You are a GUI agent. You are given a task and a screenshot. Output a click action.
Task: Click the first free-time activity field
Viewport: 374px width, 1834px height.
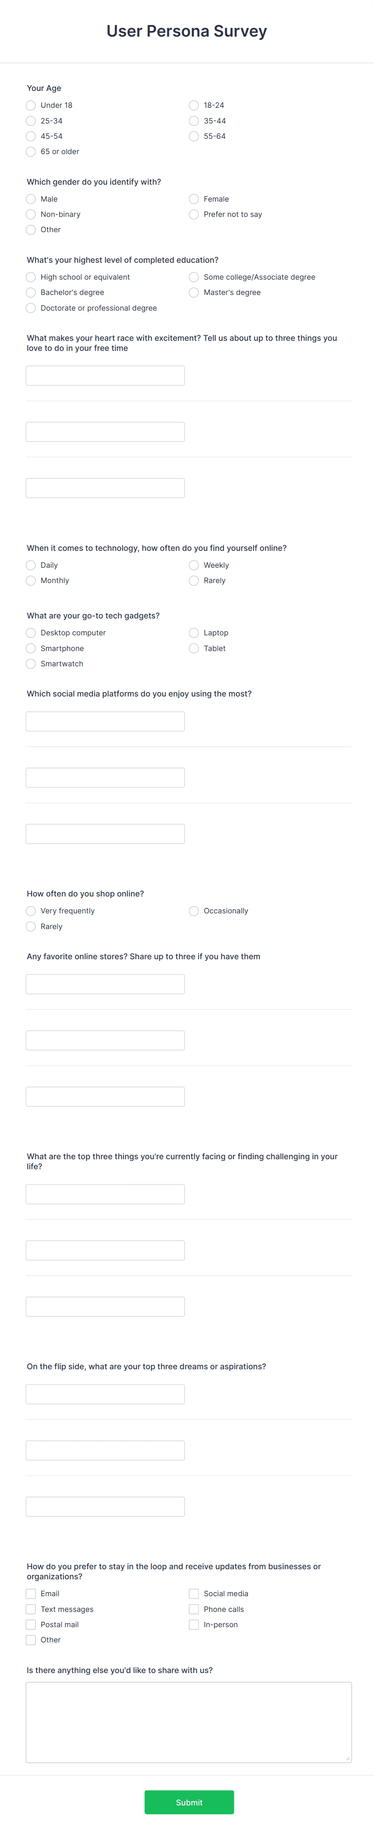click(x=105, y=375)
